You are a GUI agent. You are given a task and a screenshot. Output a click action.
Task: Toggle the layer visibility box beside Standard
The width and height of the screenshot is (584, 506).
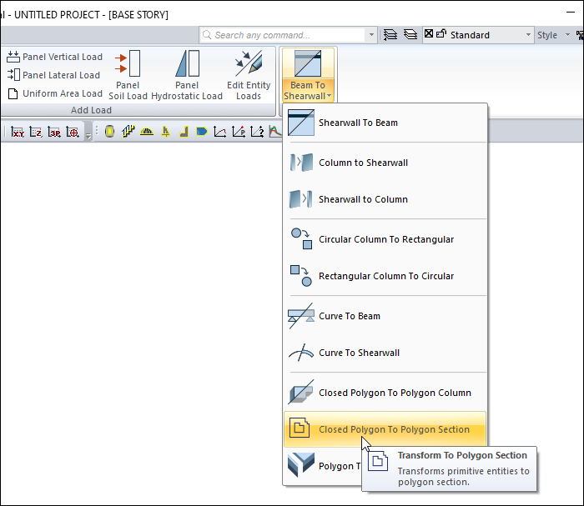[429, 33]
